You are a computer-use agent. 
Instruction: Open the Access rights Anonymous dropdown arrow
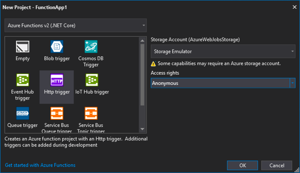point(292,83)
